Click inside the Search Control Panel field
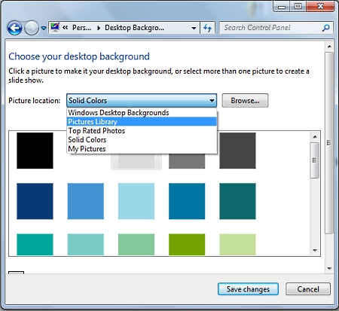 [271, 28]
